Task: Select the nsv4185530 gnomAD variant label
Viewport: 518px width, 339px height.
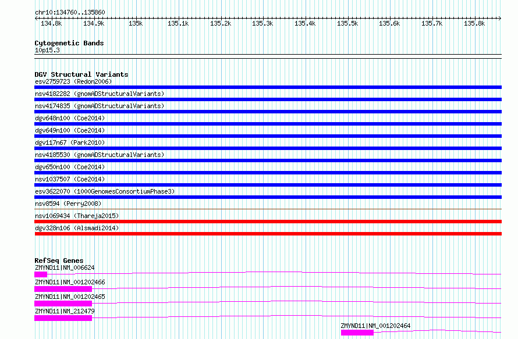Action: pos(100,155)
